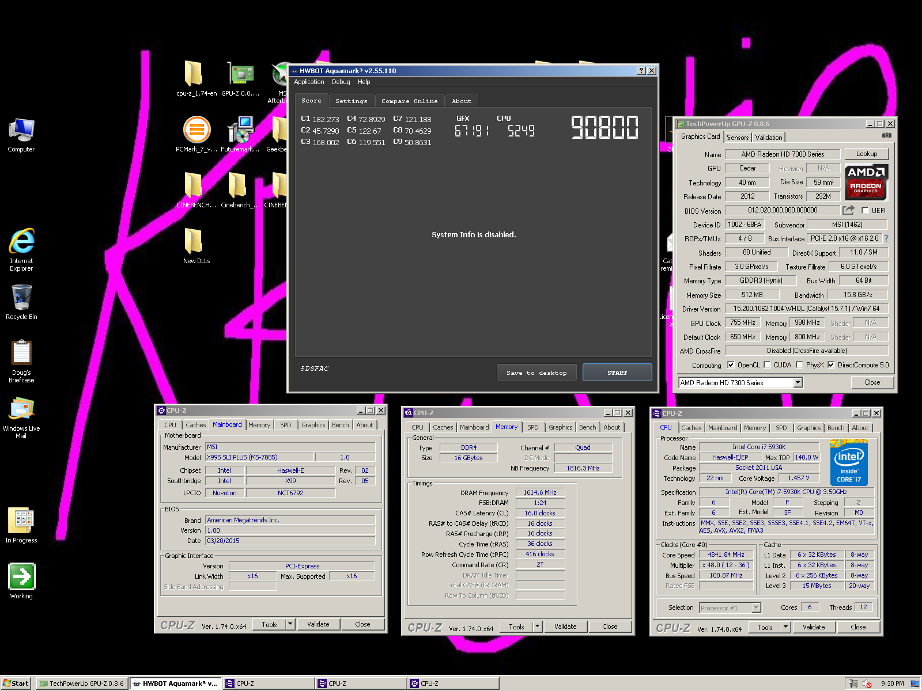This screenshot has height=691, width=922.
Task: Click the Aquamark title bar help question button
Action: point(641,71)
